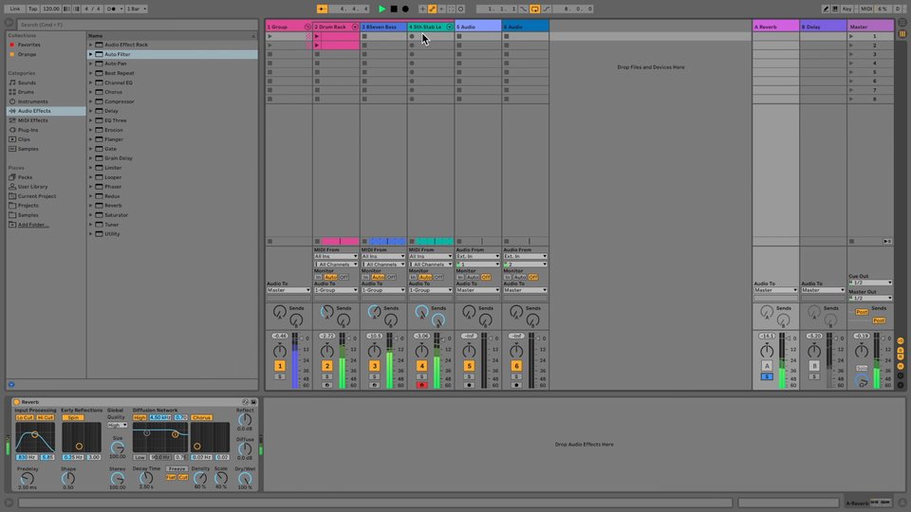Solo track 2 Drum Rack

327,376
